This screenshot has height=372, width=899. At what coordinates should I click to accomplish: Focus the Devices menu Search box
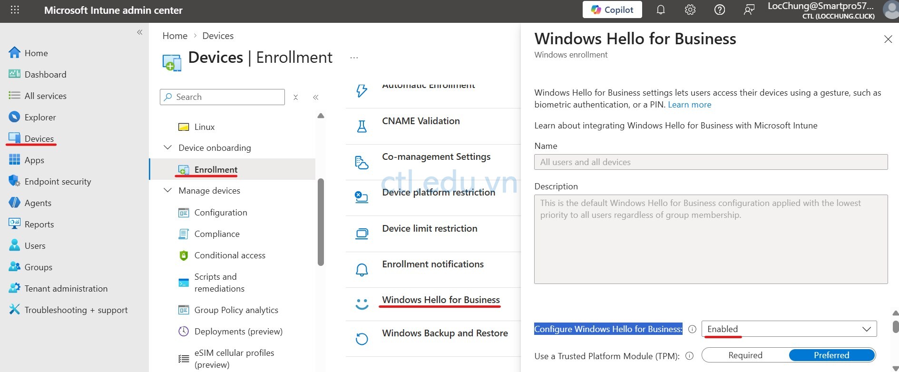click(223, 97)
